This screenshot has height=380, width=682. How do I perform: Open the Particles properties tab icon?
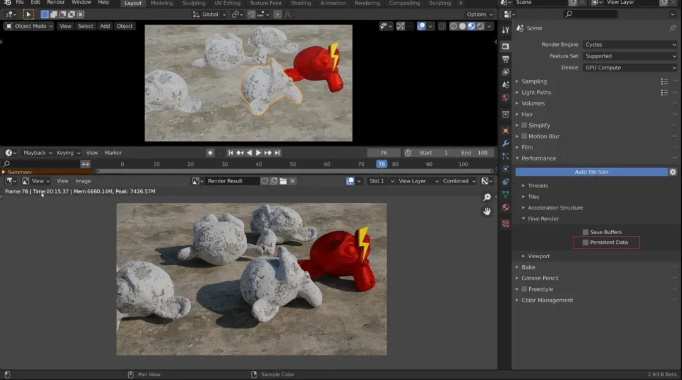click(505, 156)
